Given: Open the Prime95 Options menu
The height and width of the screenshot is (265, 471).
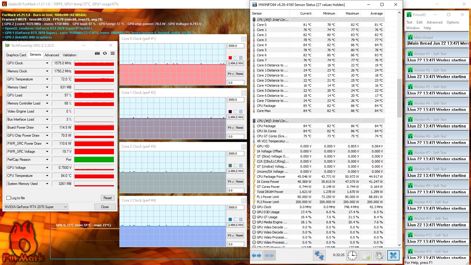Looking at the screenshot, I should 453,22.
